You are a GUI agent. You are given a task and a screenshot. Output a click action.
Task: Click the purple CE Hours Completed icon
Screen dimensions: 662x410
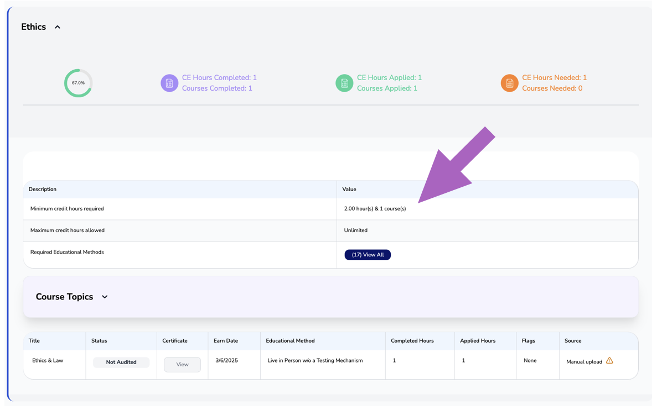coord(169,83)
